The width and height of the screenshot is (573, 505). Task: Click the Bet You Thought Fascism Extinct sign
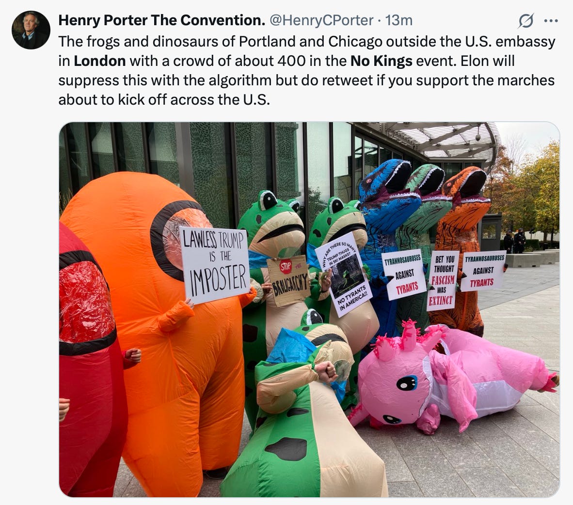443,280
